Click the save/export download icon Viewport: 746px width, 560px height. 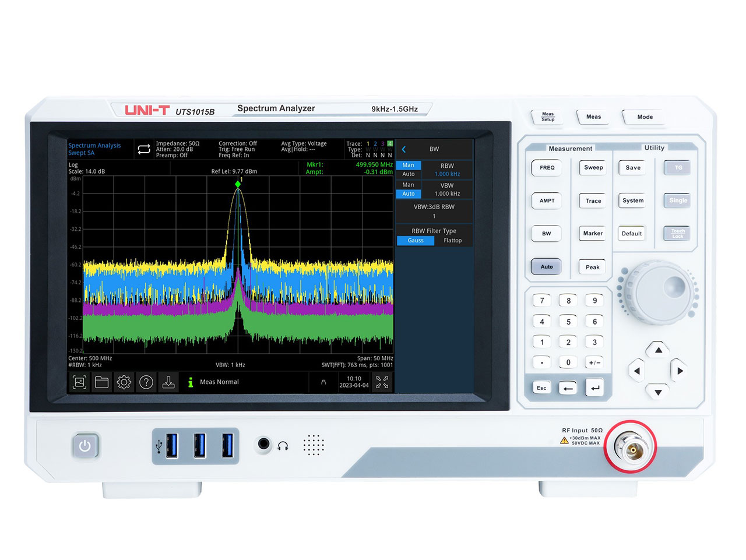coord(168,382)
